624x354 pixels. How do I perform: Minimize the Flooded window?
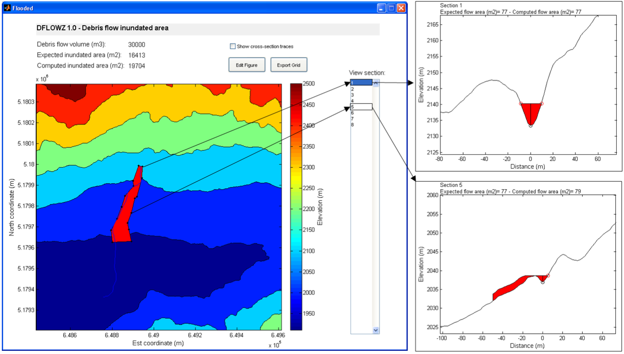381,8
